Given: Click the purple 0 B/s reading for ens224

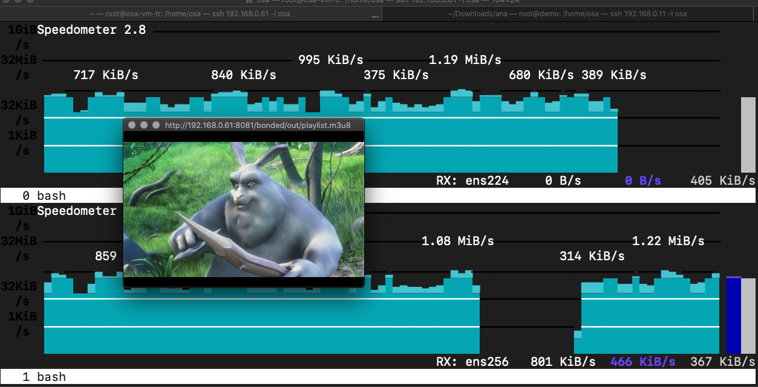Looking at the screenshot, I should click(642, 181).
